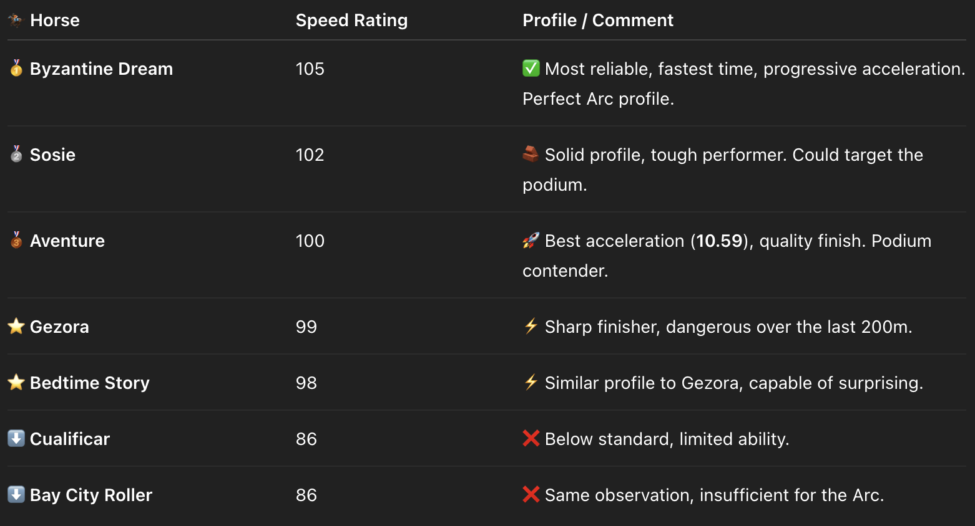Screen dimensions: 975x526
Task: Click the down arrow icon beside Bay City Roller
Action: pos(16,494)
